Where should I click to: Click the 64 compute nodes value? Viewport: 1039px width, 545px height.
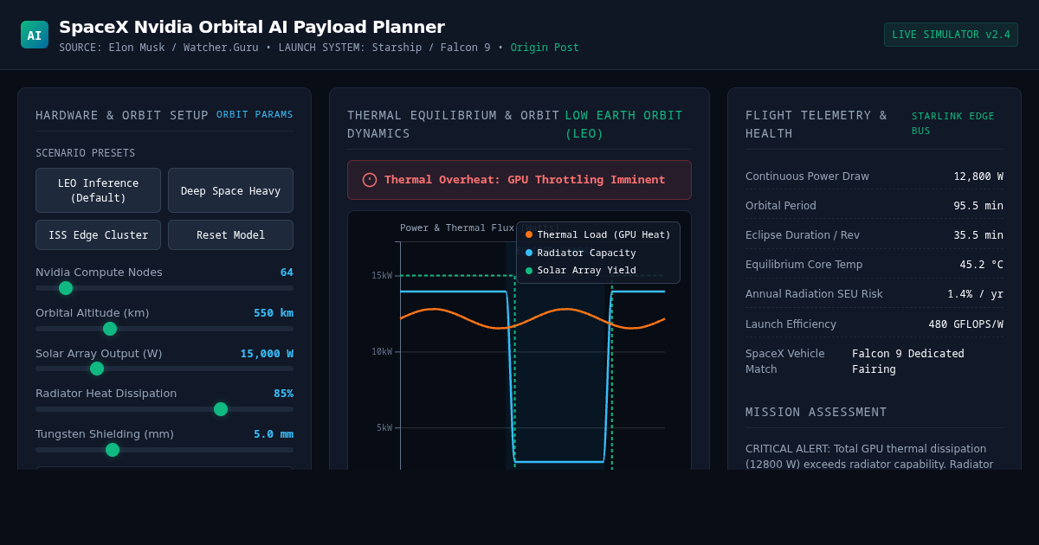[x=287, y=272]
